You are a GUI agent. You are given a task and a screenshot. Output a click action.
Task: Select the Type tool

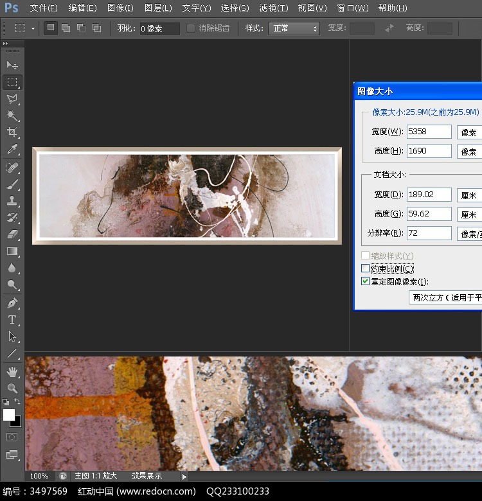[12, 320]
